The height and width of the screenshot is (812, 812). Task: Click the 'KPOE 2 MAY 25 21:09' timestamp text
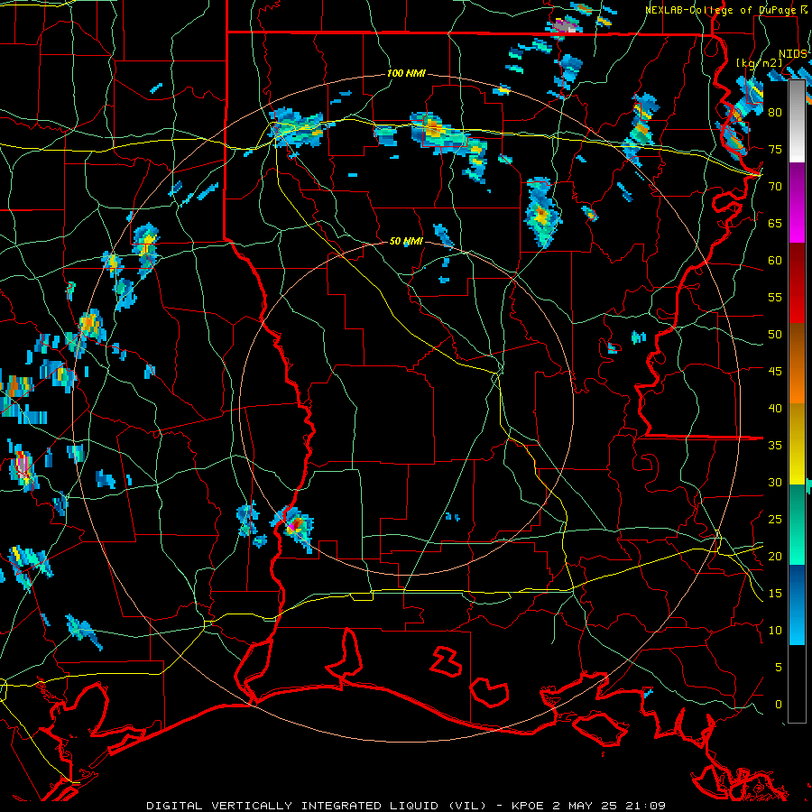click(x=588, y=806)
